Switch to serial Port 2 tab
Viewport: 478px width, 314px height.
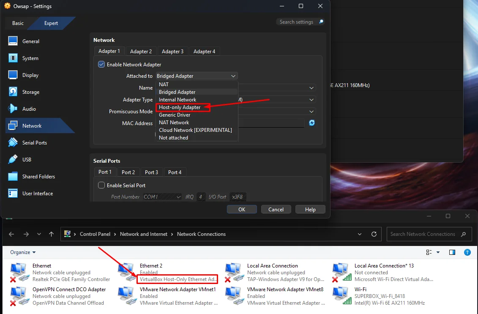tap(128, 172)
